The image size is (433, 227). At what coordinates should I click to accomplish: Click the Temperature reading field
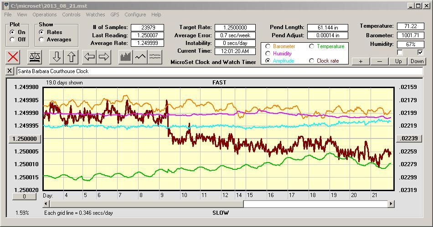410,26
